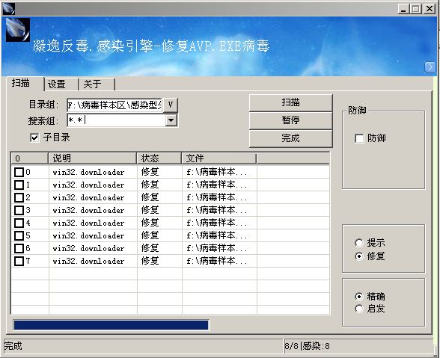440x358 pixels.
Task: Sort by the 说明 column header
Action: pyautogui.click(x=93, y=158)
